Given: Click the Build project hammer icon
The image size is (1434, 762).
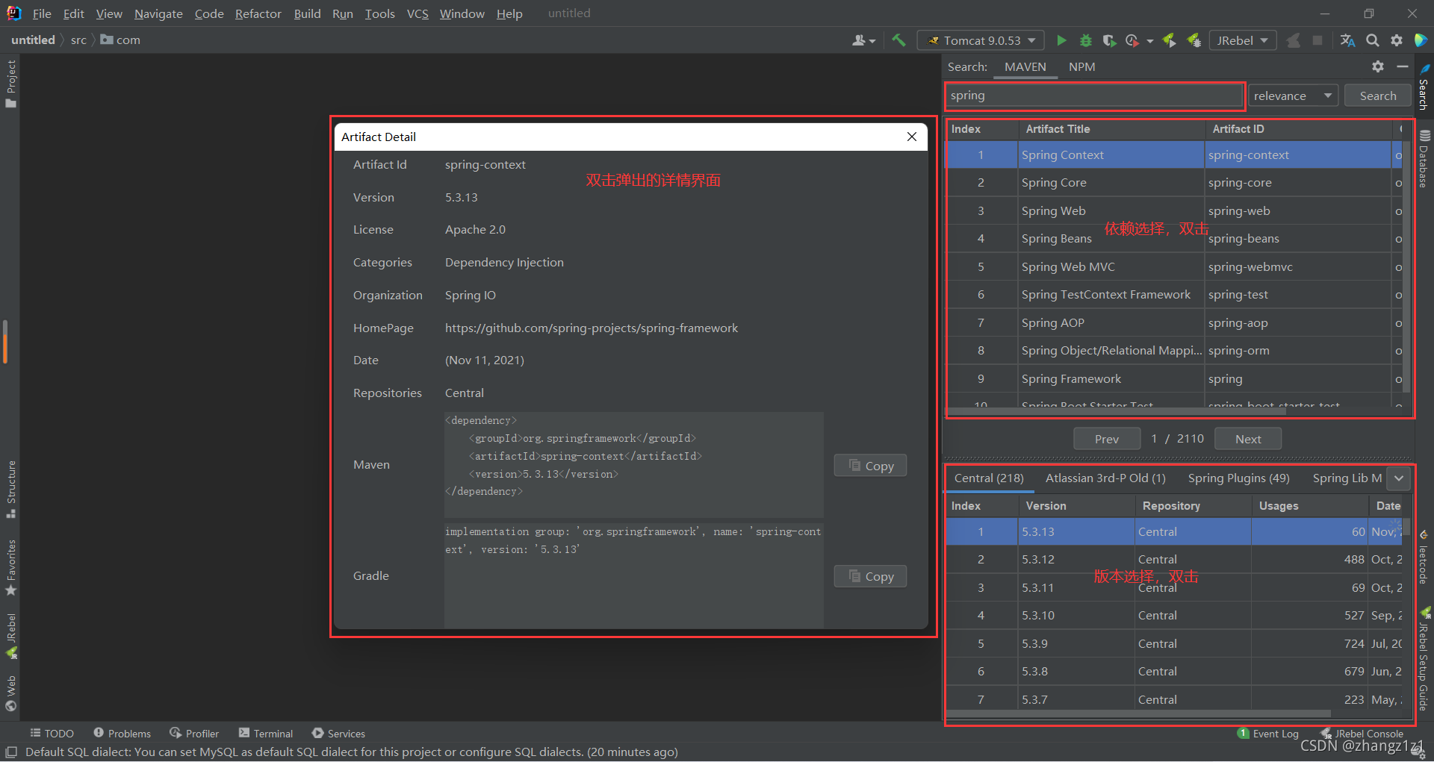Looking at the screenshot, I should click(x=898, y=40).
